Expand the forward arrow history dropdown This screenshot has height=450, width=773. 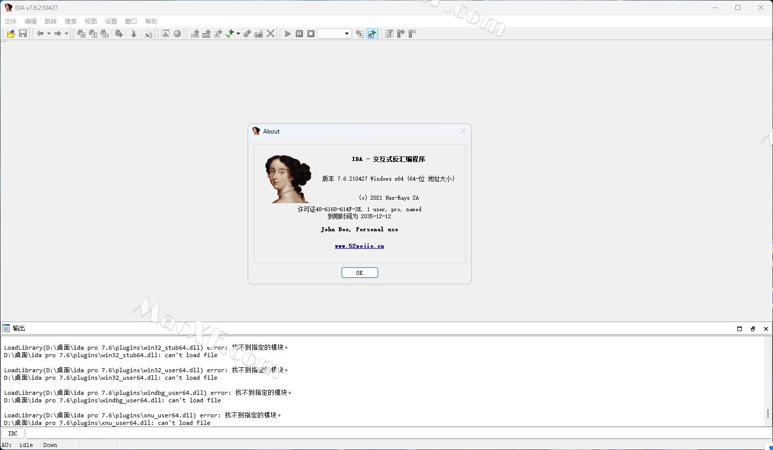(66, 34)
